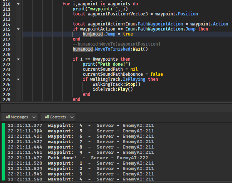The height and width of the screenshot is (183, 232).
Task: Collapse the if block at line 215
Action: point(18,29)
